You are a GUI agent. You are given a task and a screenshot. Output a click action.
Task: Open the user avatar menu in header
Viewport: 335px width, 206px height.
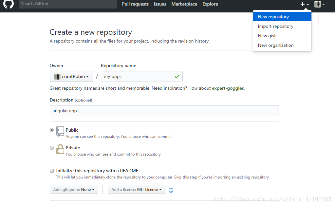[319, 4]
